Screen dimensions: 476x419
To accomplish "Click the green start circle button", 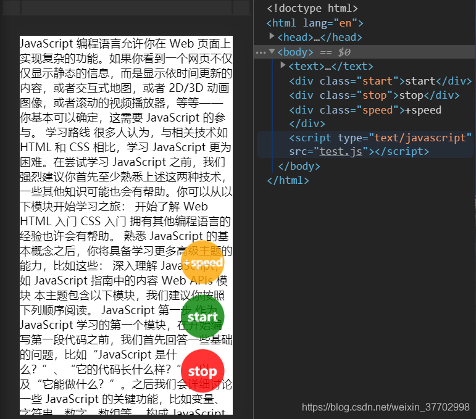I will [203, 317].
